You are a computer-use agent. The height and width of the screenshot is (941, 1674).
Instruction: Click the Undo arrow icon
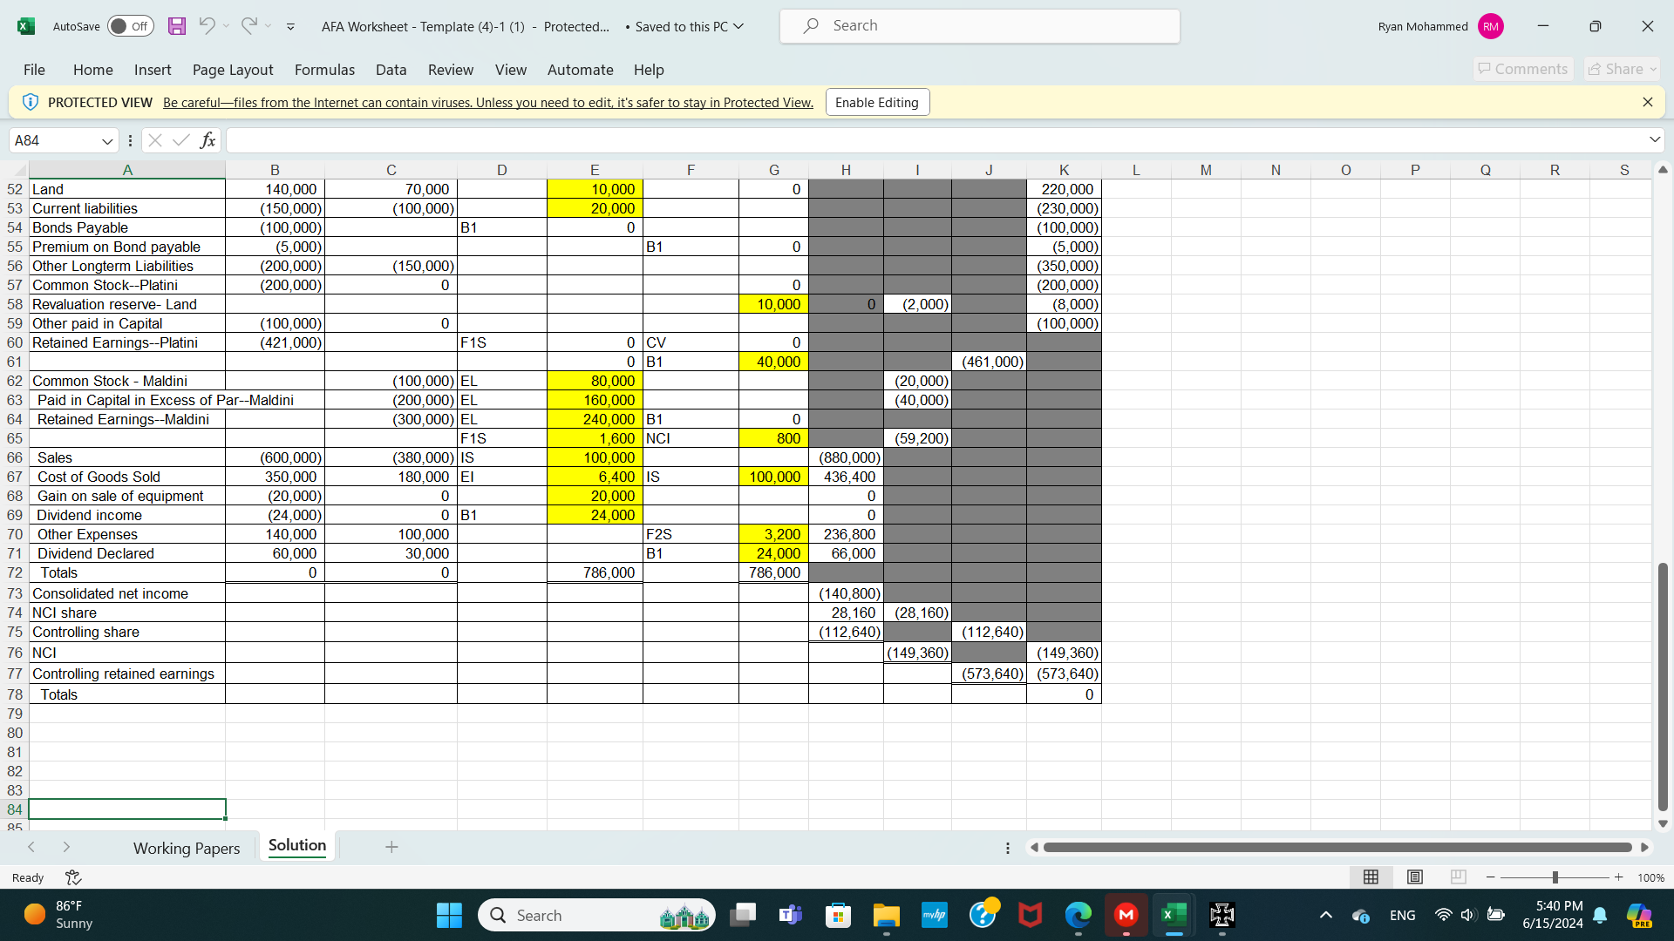click(x=207, y=26)
